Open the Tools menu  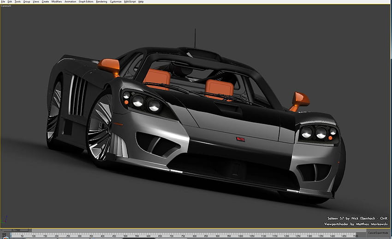18,1
